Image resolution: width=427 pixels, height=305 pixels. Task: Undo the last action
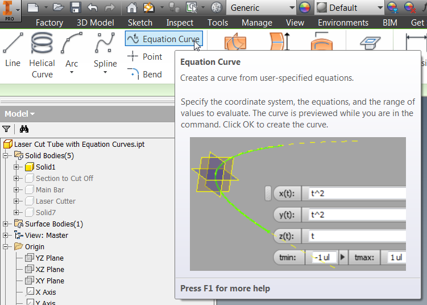coord(93,7)
